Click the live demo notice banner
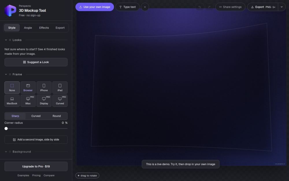 click(x=180, y=164)
